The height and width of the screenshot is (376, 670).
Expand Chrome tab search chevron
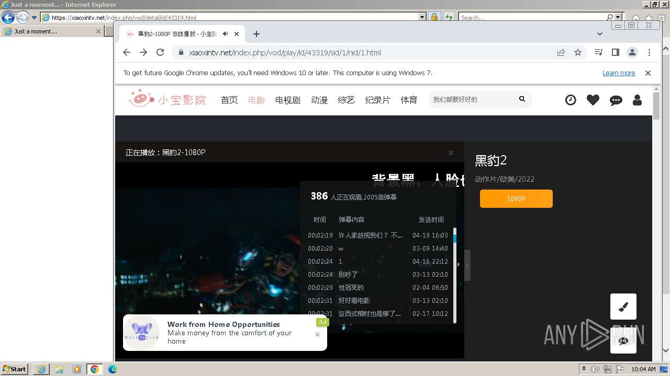600,34
